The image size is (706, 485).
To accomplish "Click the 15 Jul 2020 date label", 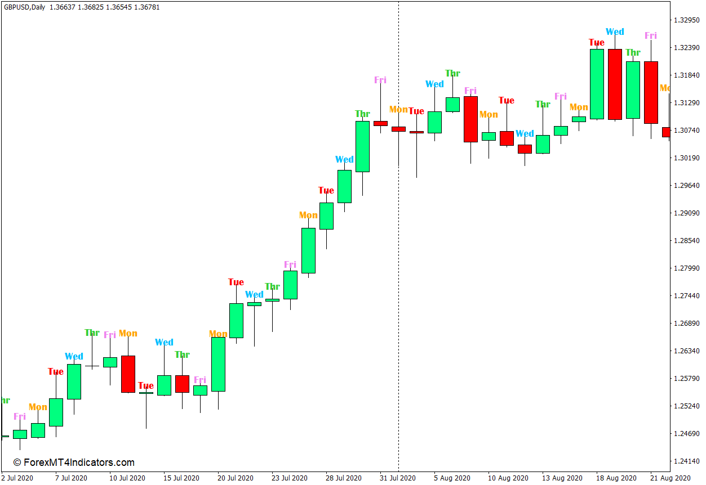I will coord(181,478).
